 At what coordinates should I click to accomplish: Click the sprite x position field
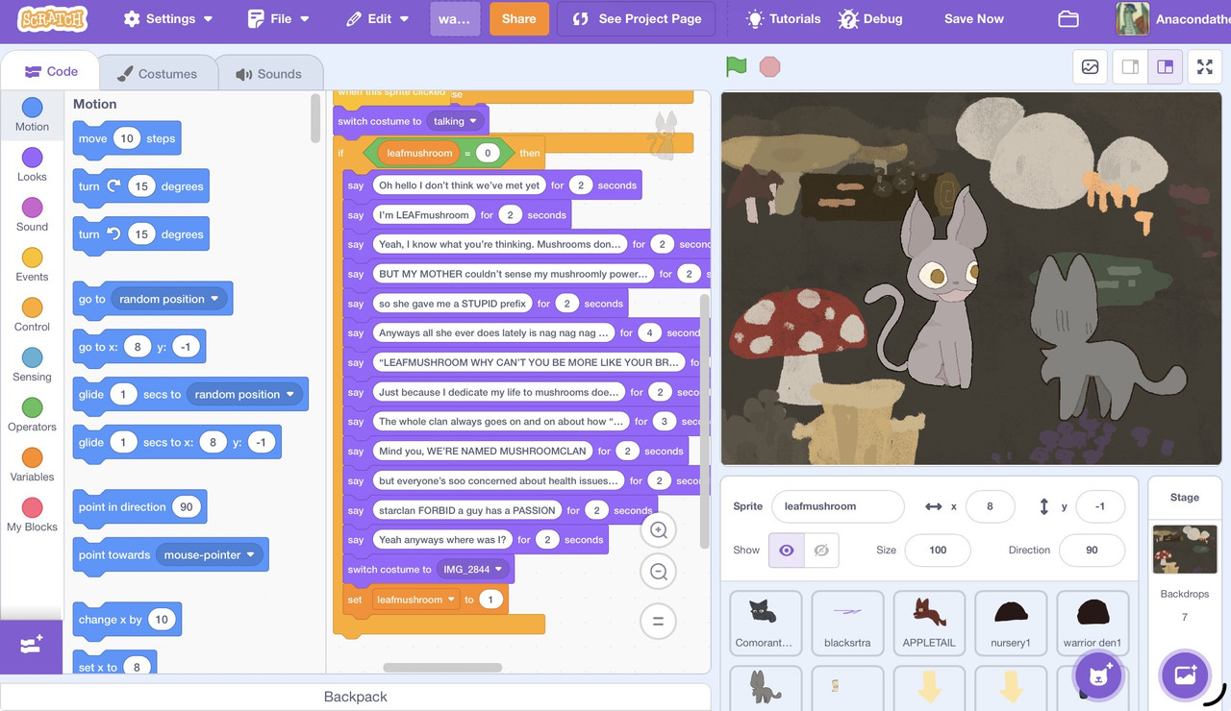coord(989,506)
